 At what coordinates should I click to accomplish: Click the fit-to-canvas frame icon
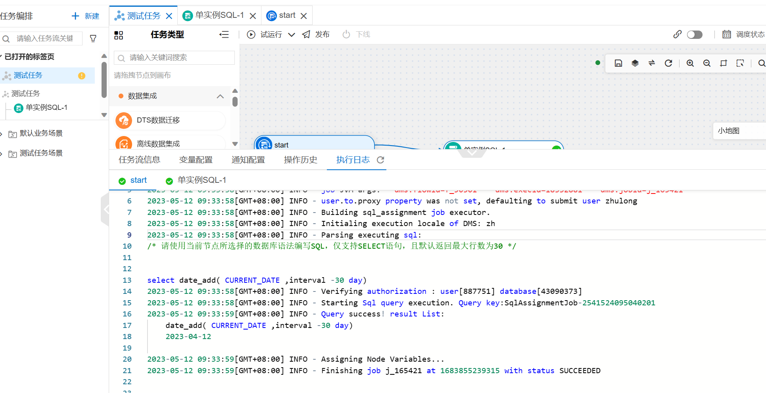pyautogui.click(x=724, y=63)
